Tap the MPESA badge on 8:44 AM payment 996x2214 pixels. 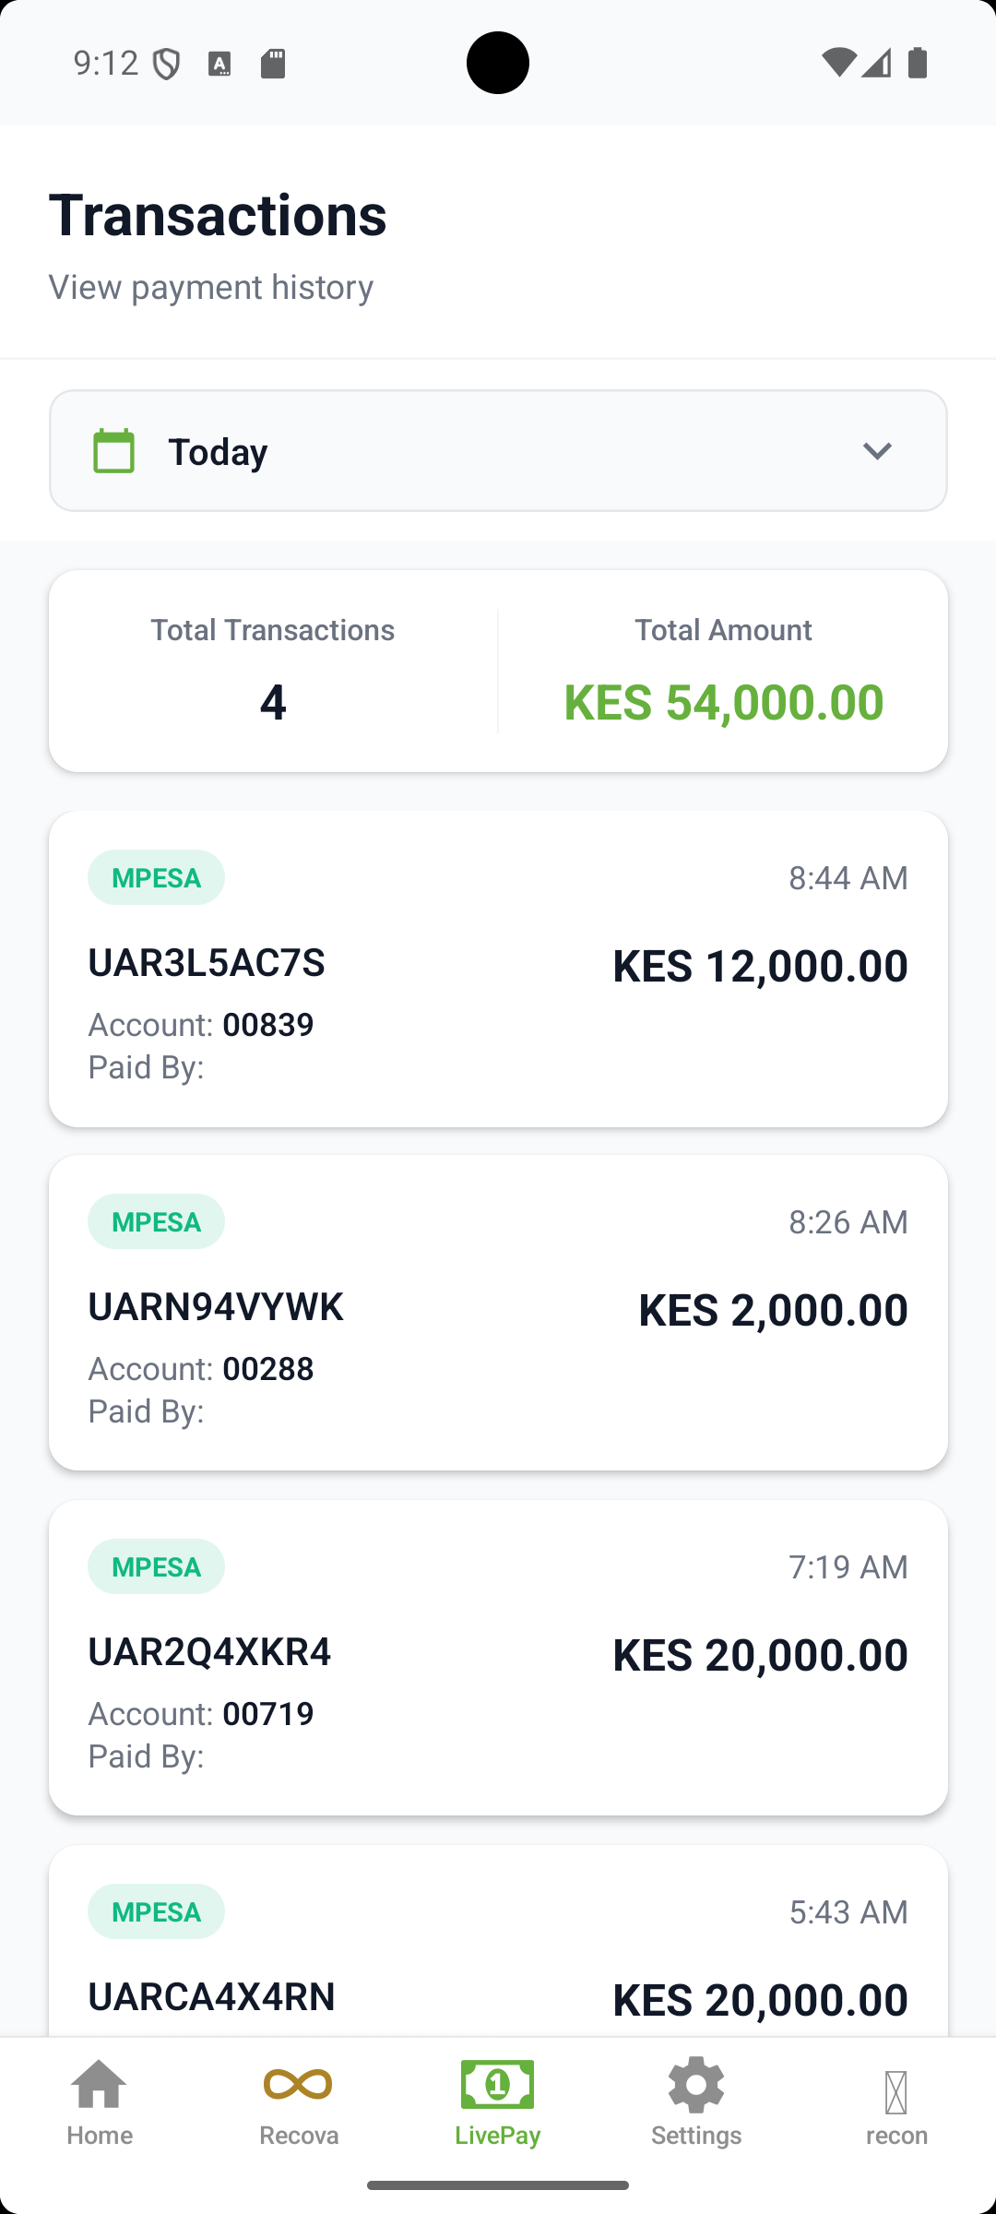point(156,877)
